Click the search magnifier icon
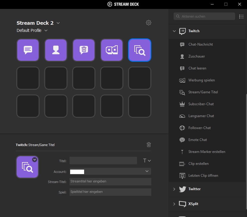This screenshot has width=247, height=217. click(x=178, y=16)
